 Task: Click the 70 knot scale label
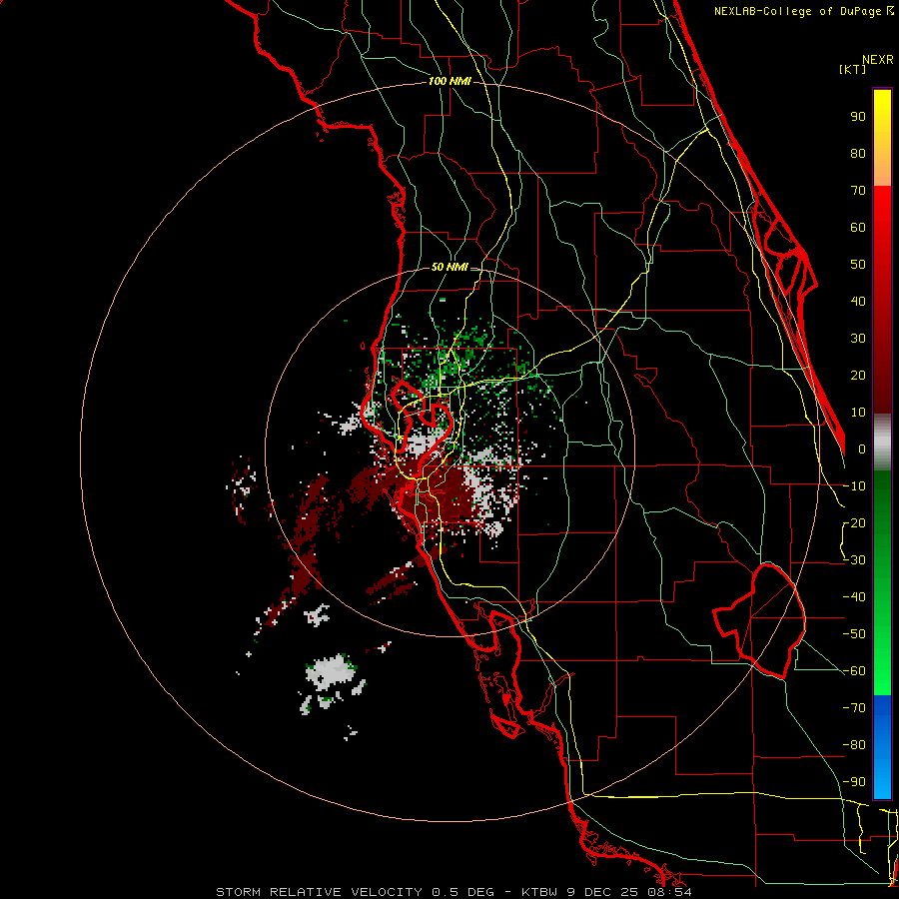click(858, 191)
